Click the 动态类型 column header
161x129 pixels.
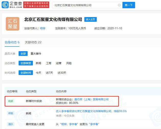click(31, 91)
